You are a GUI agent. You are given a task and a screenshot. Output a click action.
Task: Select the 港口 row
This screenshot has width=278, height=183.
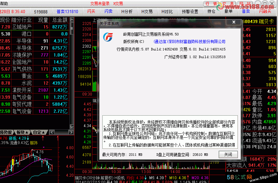34,34
